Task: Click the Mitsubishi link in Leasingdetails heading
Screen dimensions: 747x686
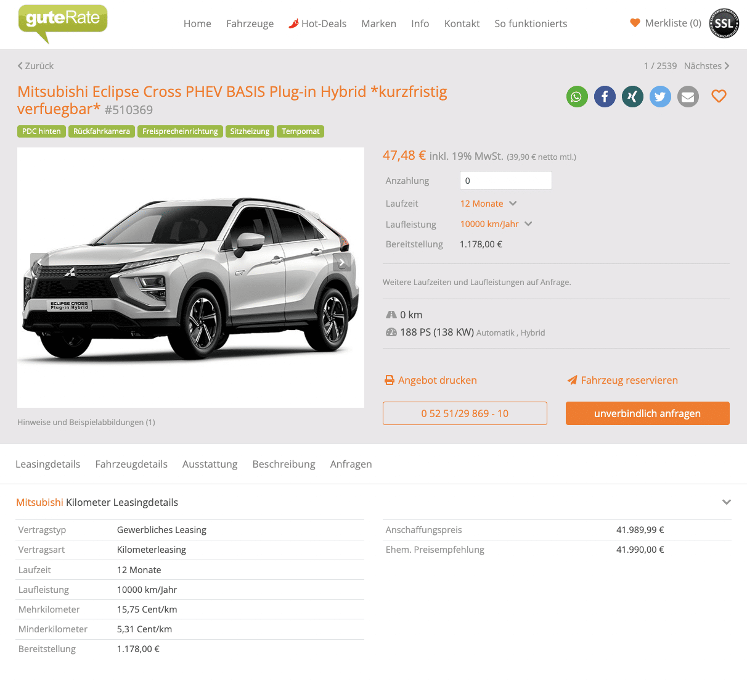Action: pyautogui.click(x=39, y=502)
